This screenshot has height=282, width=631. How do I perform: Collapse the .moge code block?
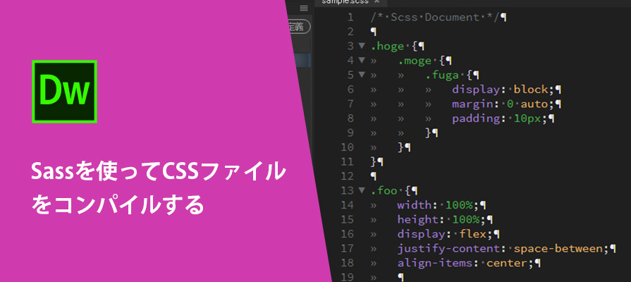pyautogui.click(x=362, y=61)
